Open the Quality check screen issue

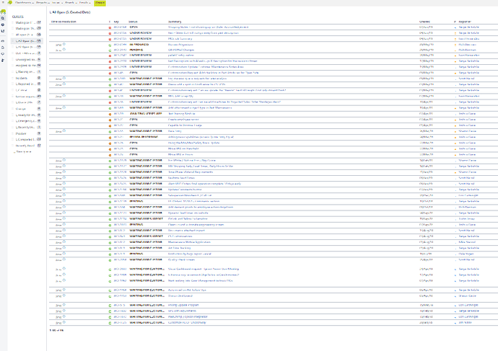coord(181,259)
